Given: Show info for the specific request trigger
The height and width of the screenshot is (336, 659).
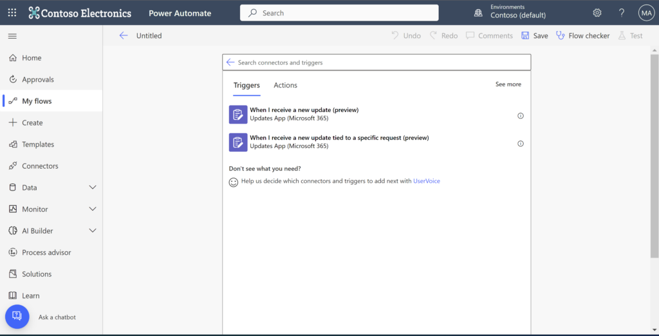Looking at the screenshot, I should [x=521, y=144].
